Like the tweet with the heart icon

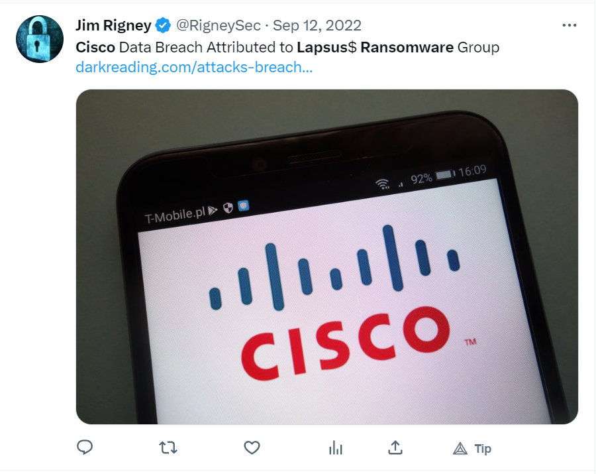tap(252, 447)
